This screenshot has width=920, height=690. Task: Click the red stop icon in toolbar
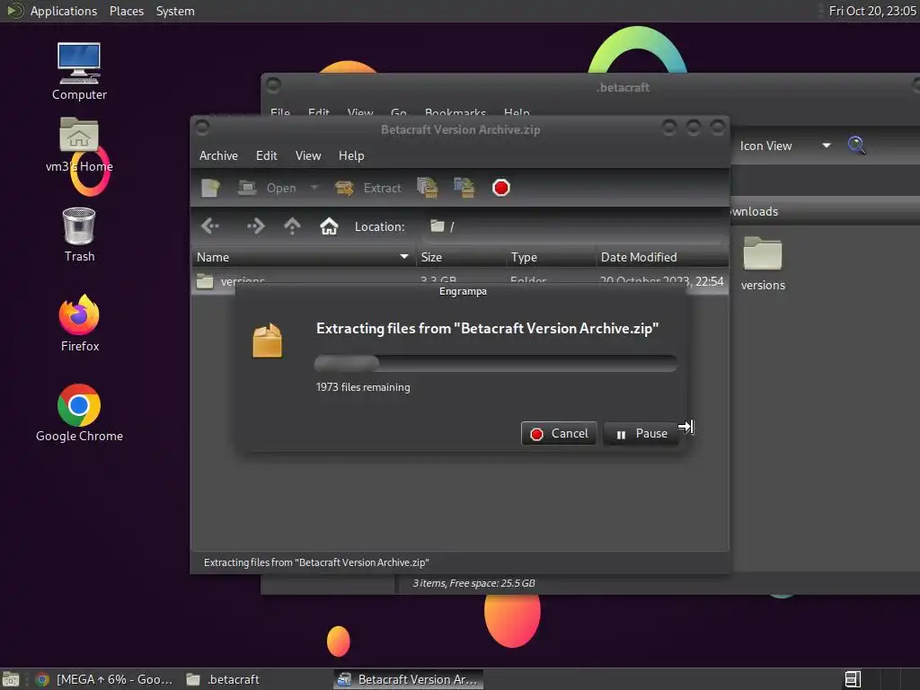tap(501, 188)
